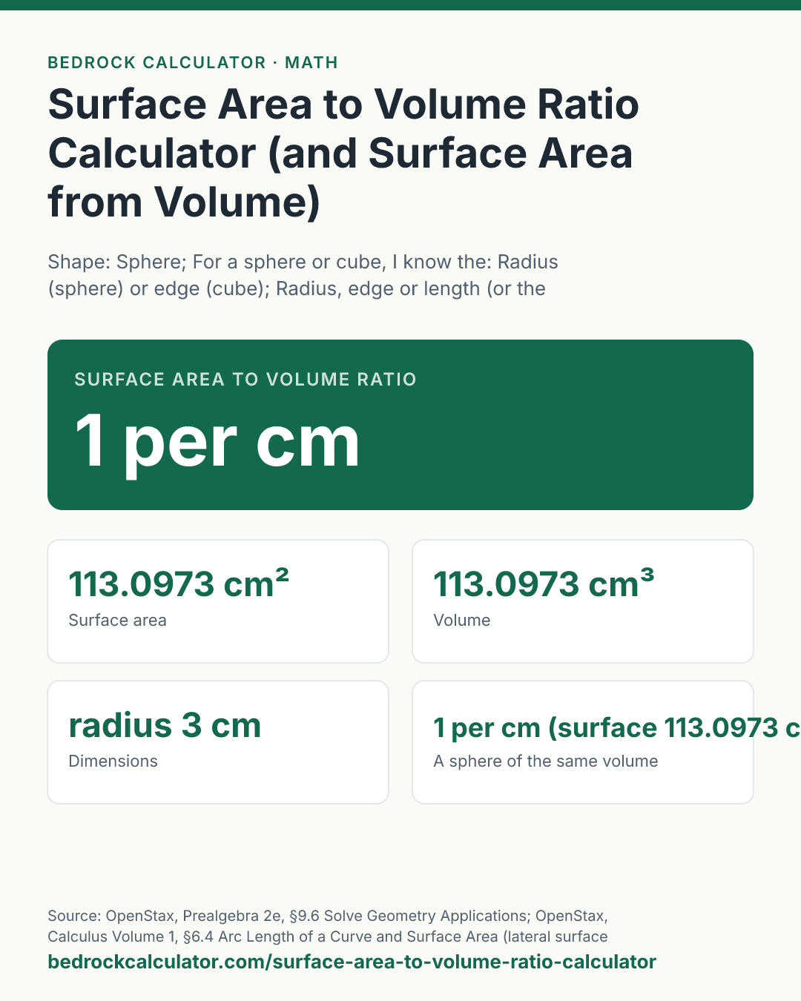The height and width of the screenshot is (1001, 801).
Task: Click the 'Dimensions' card label
Action: pyautogui.click(x=113, y=761)
